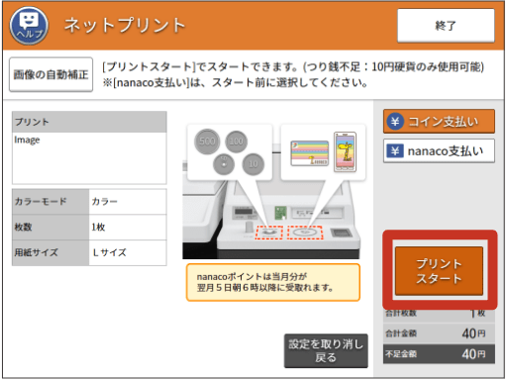Select コイン支払い coin payment
This screenshot has width=509, height=380.
439,122
